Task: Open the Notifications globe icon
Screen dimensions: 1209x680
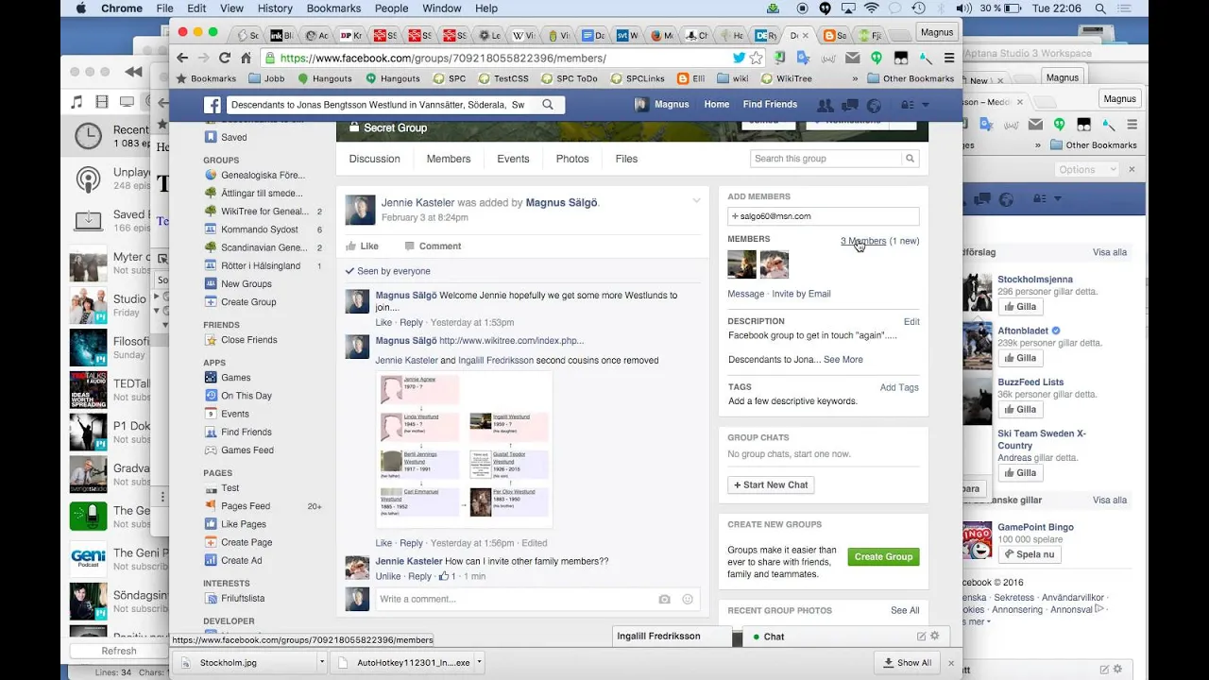Action: click(874, 105)
